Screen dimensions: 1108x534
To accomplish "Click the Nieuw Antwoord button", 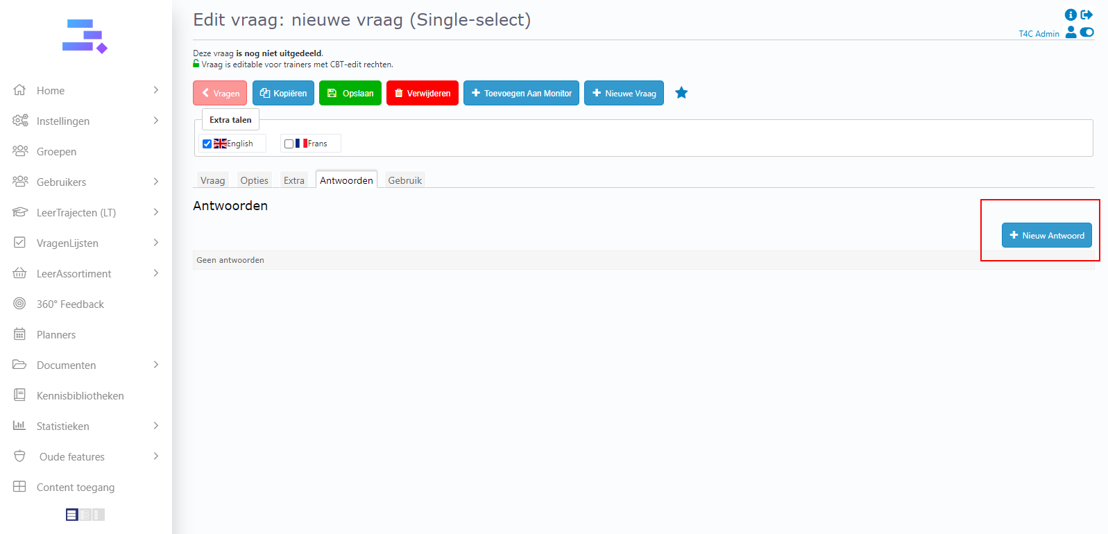I will click(x=1046, y=235).
